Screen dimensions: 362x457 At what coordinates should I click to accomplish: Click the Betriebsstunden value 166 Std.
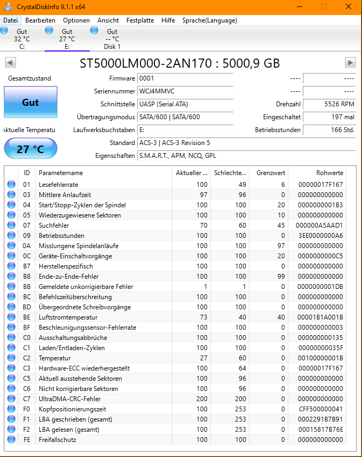point(330,130)
